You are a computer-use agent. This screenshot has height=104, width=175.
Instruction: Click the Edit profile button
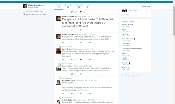146,6
